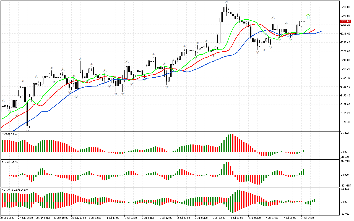Click the 7 Jul 14:00 time axis label
354x221 pixels.
click(307, 218)
